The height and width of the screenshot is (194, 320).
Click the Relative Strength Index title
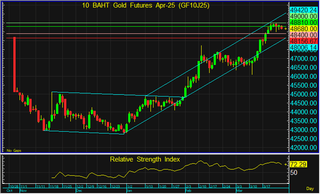point(145,160)
